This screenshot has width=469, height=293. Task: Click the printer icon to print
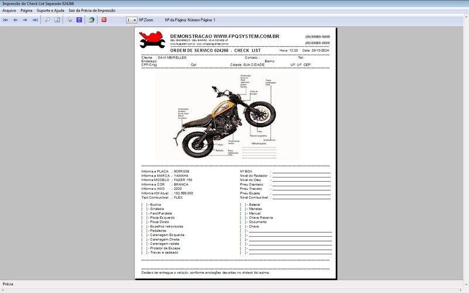(69, 20)
